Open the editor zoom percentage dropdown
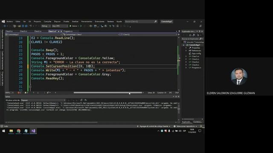 [9, 93]
